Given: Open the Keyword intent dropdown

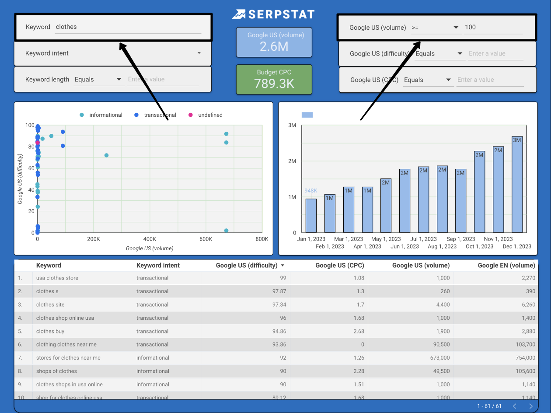Looking at the screenshot, I should point(199,53).
